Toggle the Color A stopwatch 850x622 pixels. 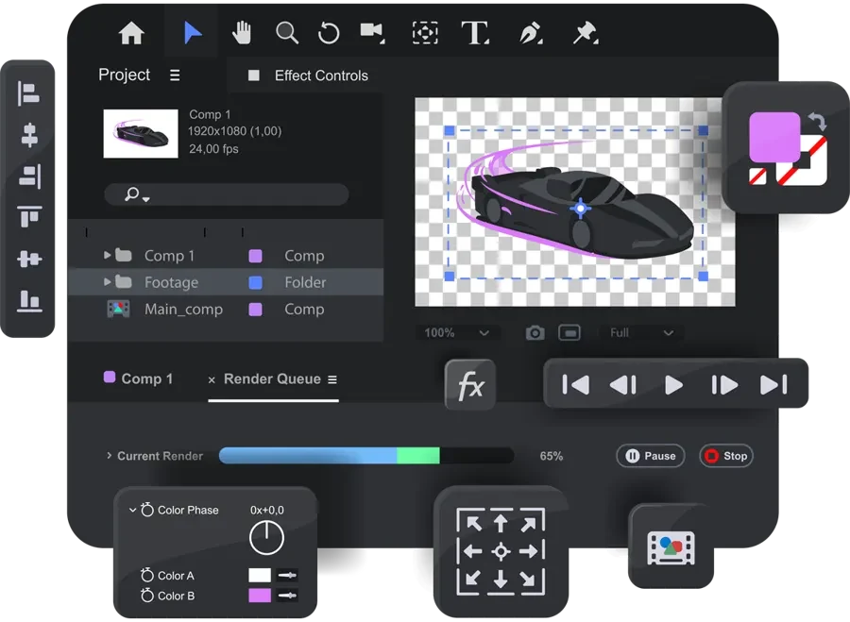(147, 575)
